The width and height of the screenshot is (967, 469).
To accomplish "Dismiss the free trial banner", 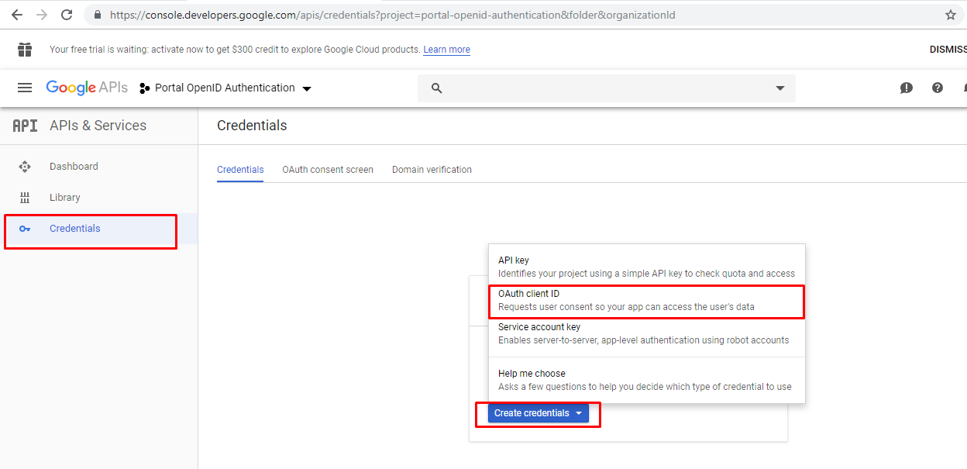I will click(948, 50).
